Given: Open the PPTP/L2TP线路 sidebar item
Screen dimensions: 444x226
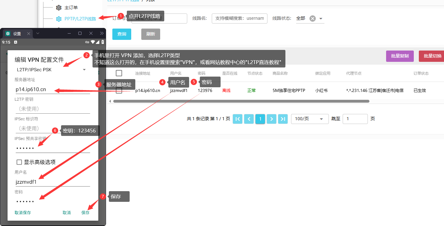Looking at the screenshot, I should 80,19.
